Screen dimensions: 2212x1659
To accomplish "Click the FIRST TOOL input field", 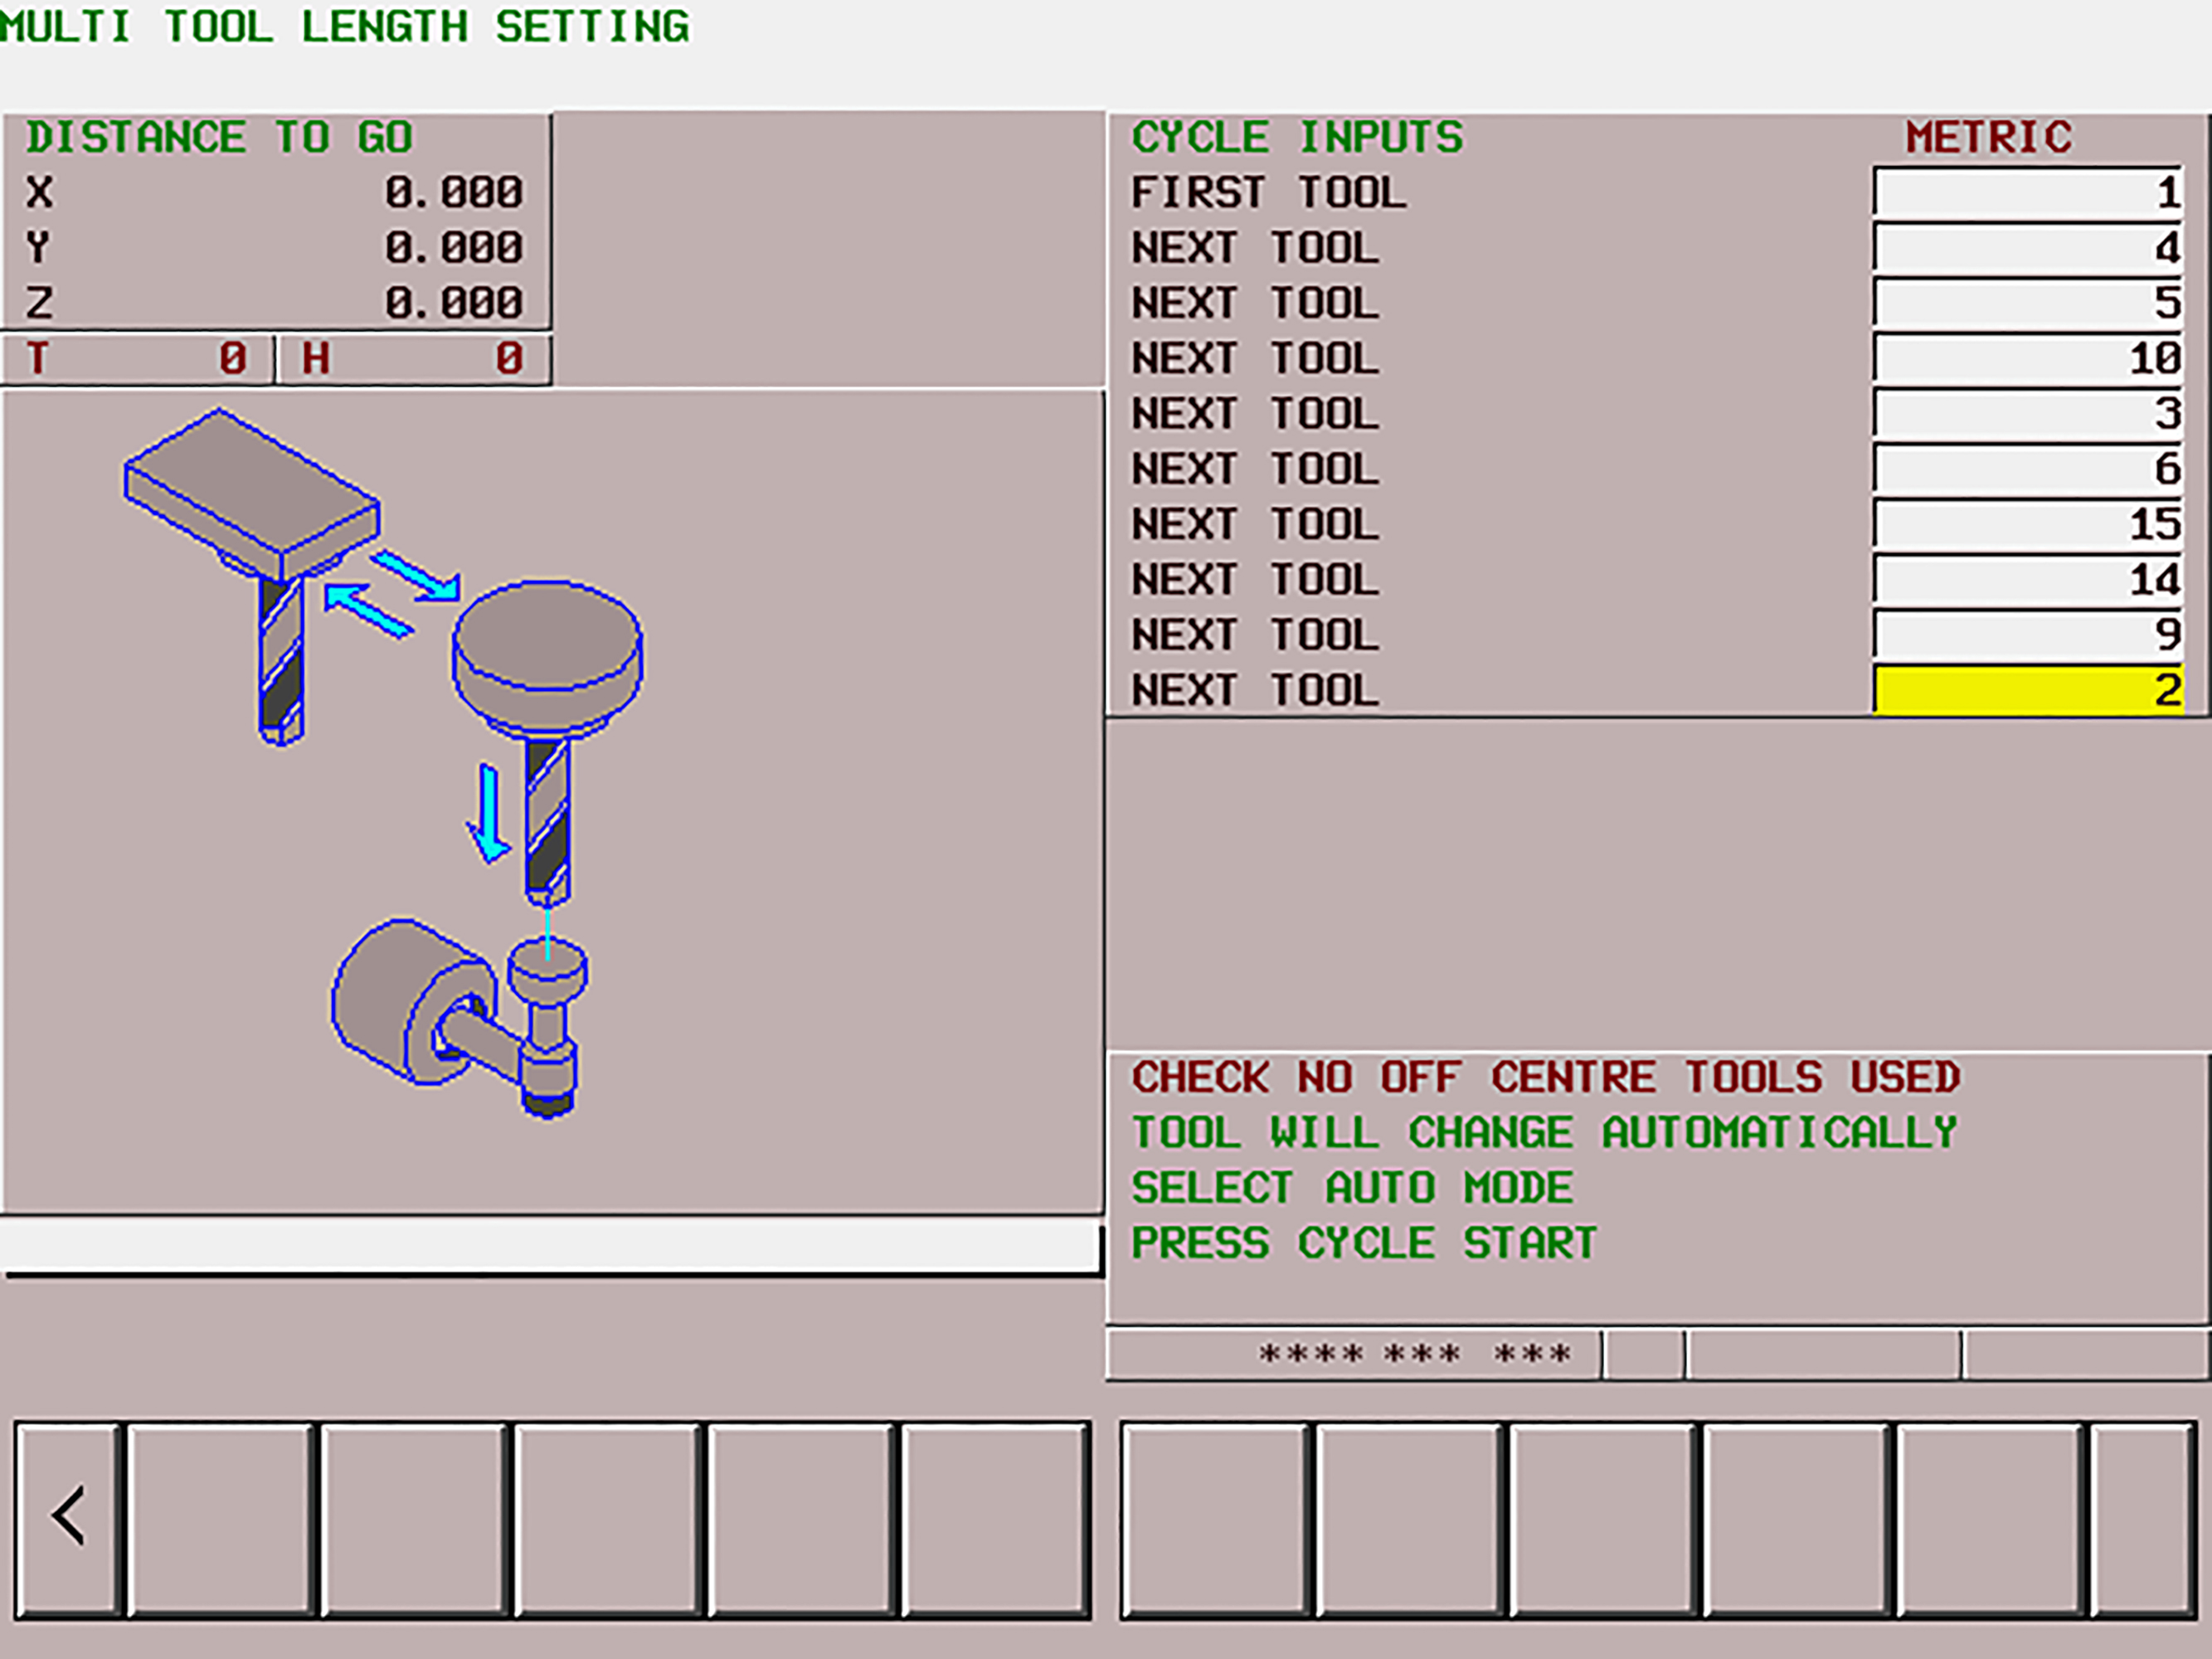I will coord(2026,192).
